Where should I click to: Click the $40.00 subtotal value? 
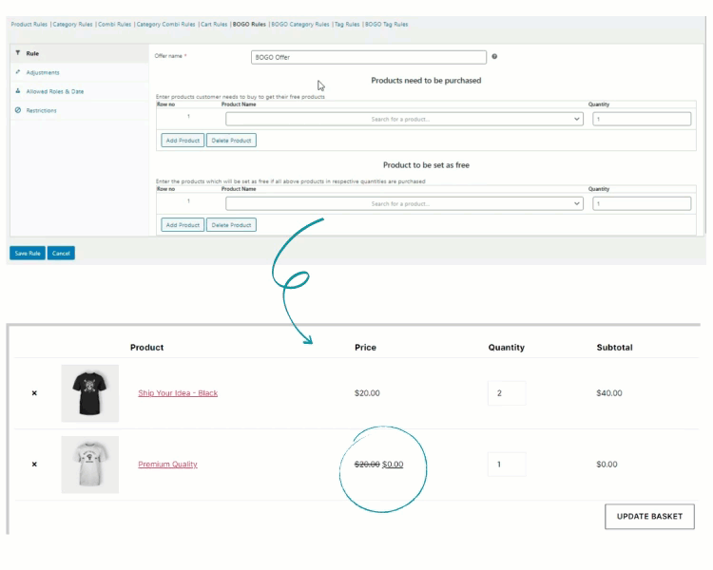(x=609, y=393)
